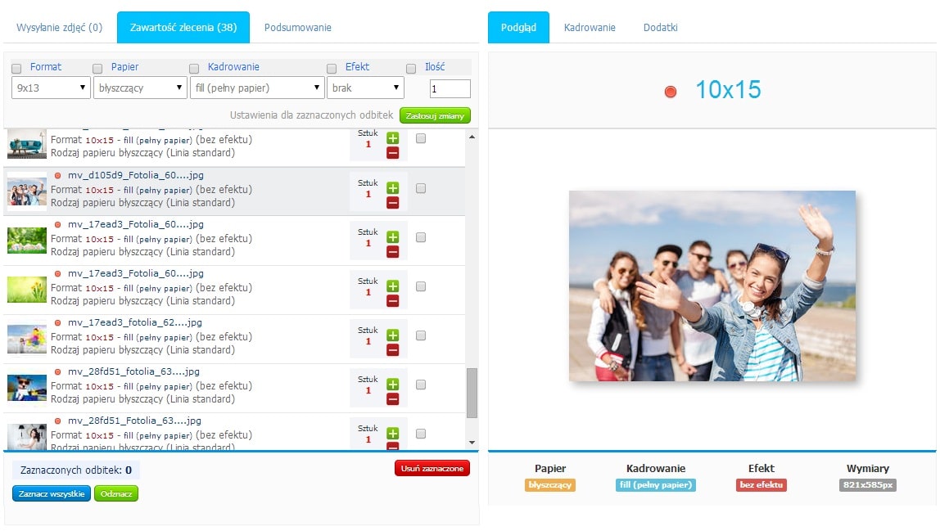Switch to the Dodatki tab
This screenshot has width=940, height=531.
661,28
